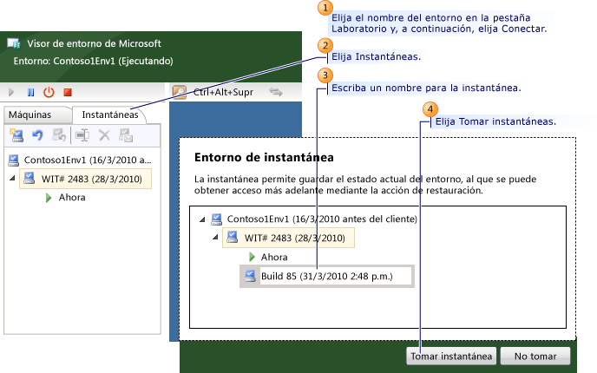Click the delete snapshot X icon
Image resolution: width=597 pixels, height=373 pixels.
(104, 135)
